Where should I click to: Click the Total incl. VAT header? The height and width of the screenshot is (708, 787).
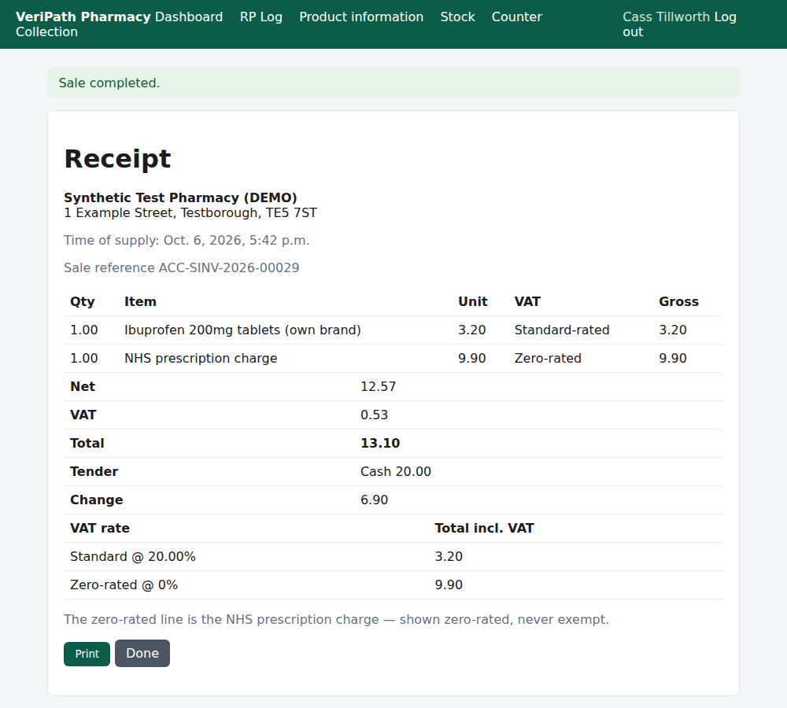click(484, 529)
